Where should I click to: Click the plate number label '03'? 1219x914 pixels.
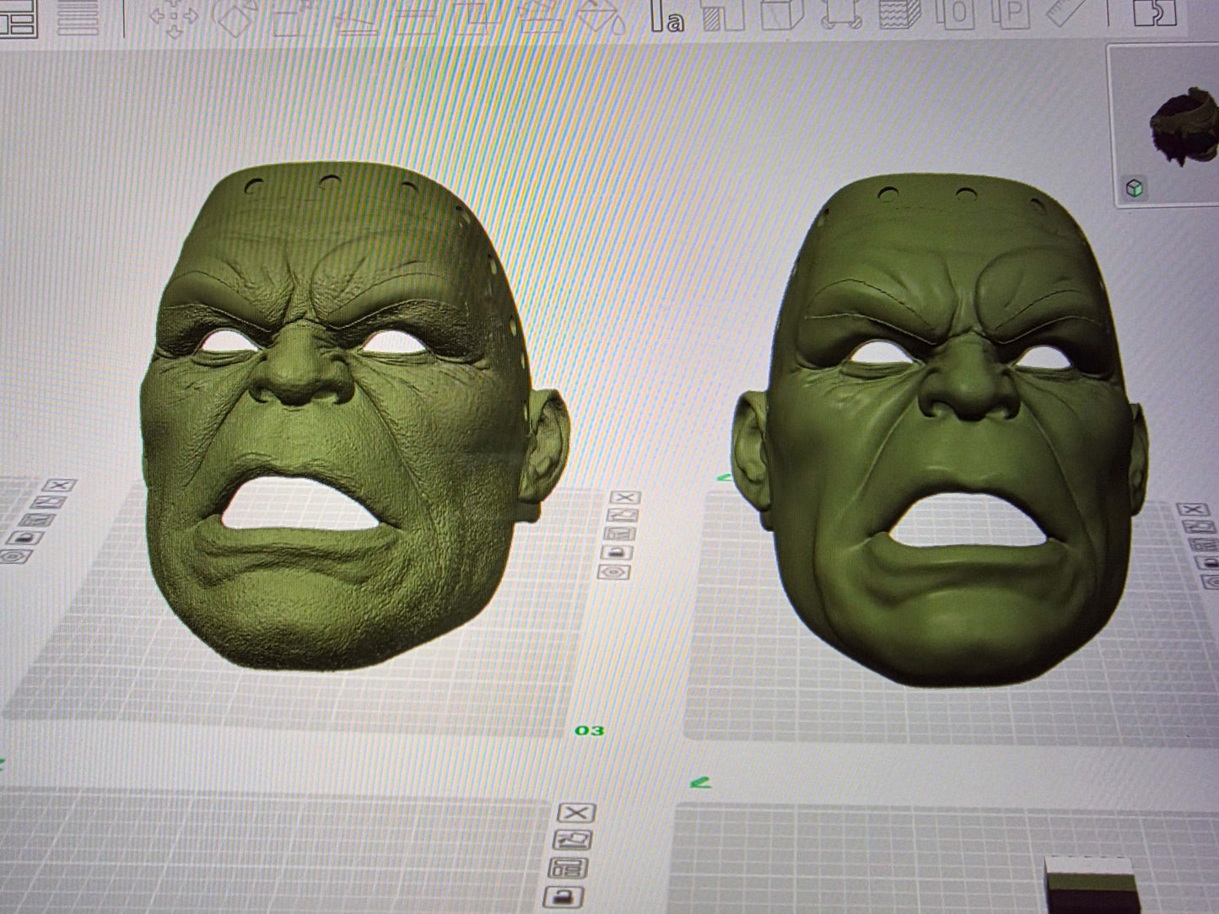(590, 730)
